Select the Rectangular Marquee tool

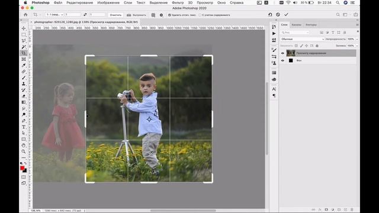[x=24, y=34]
